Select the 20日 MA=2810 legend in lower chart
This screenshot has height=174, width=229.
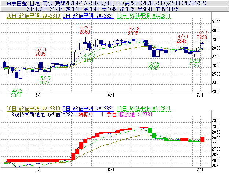pyautogui.click(x=33, y=109)
